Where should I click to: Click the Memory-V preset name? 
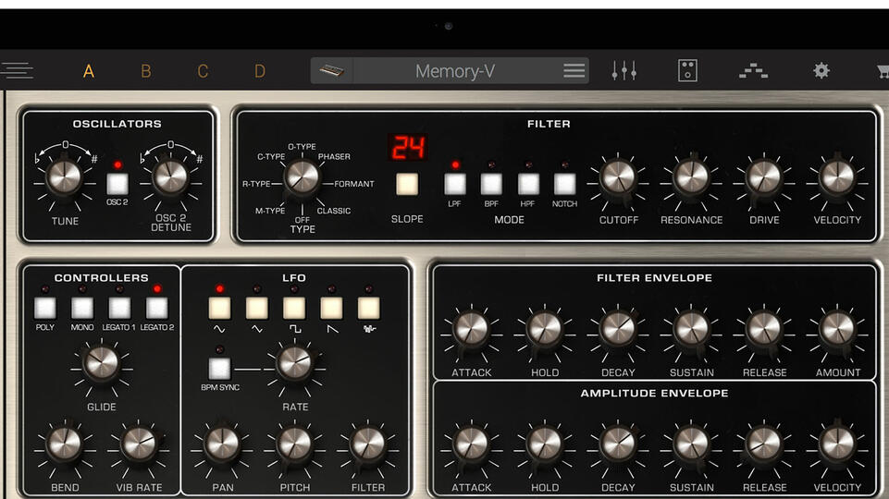tap(455, 71)
